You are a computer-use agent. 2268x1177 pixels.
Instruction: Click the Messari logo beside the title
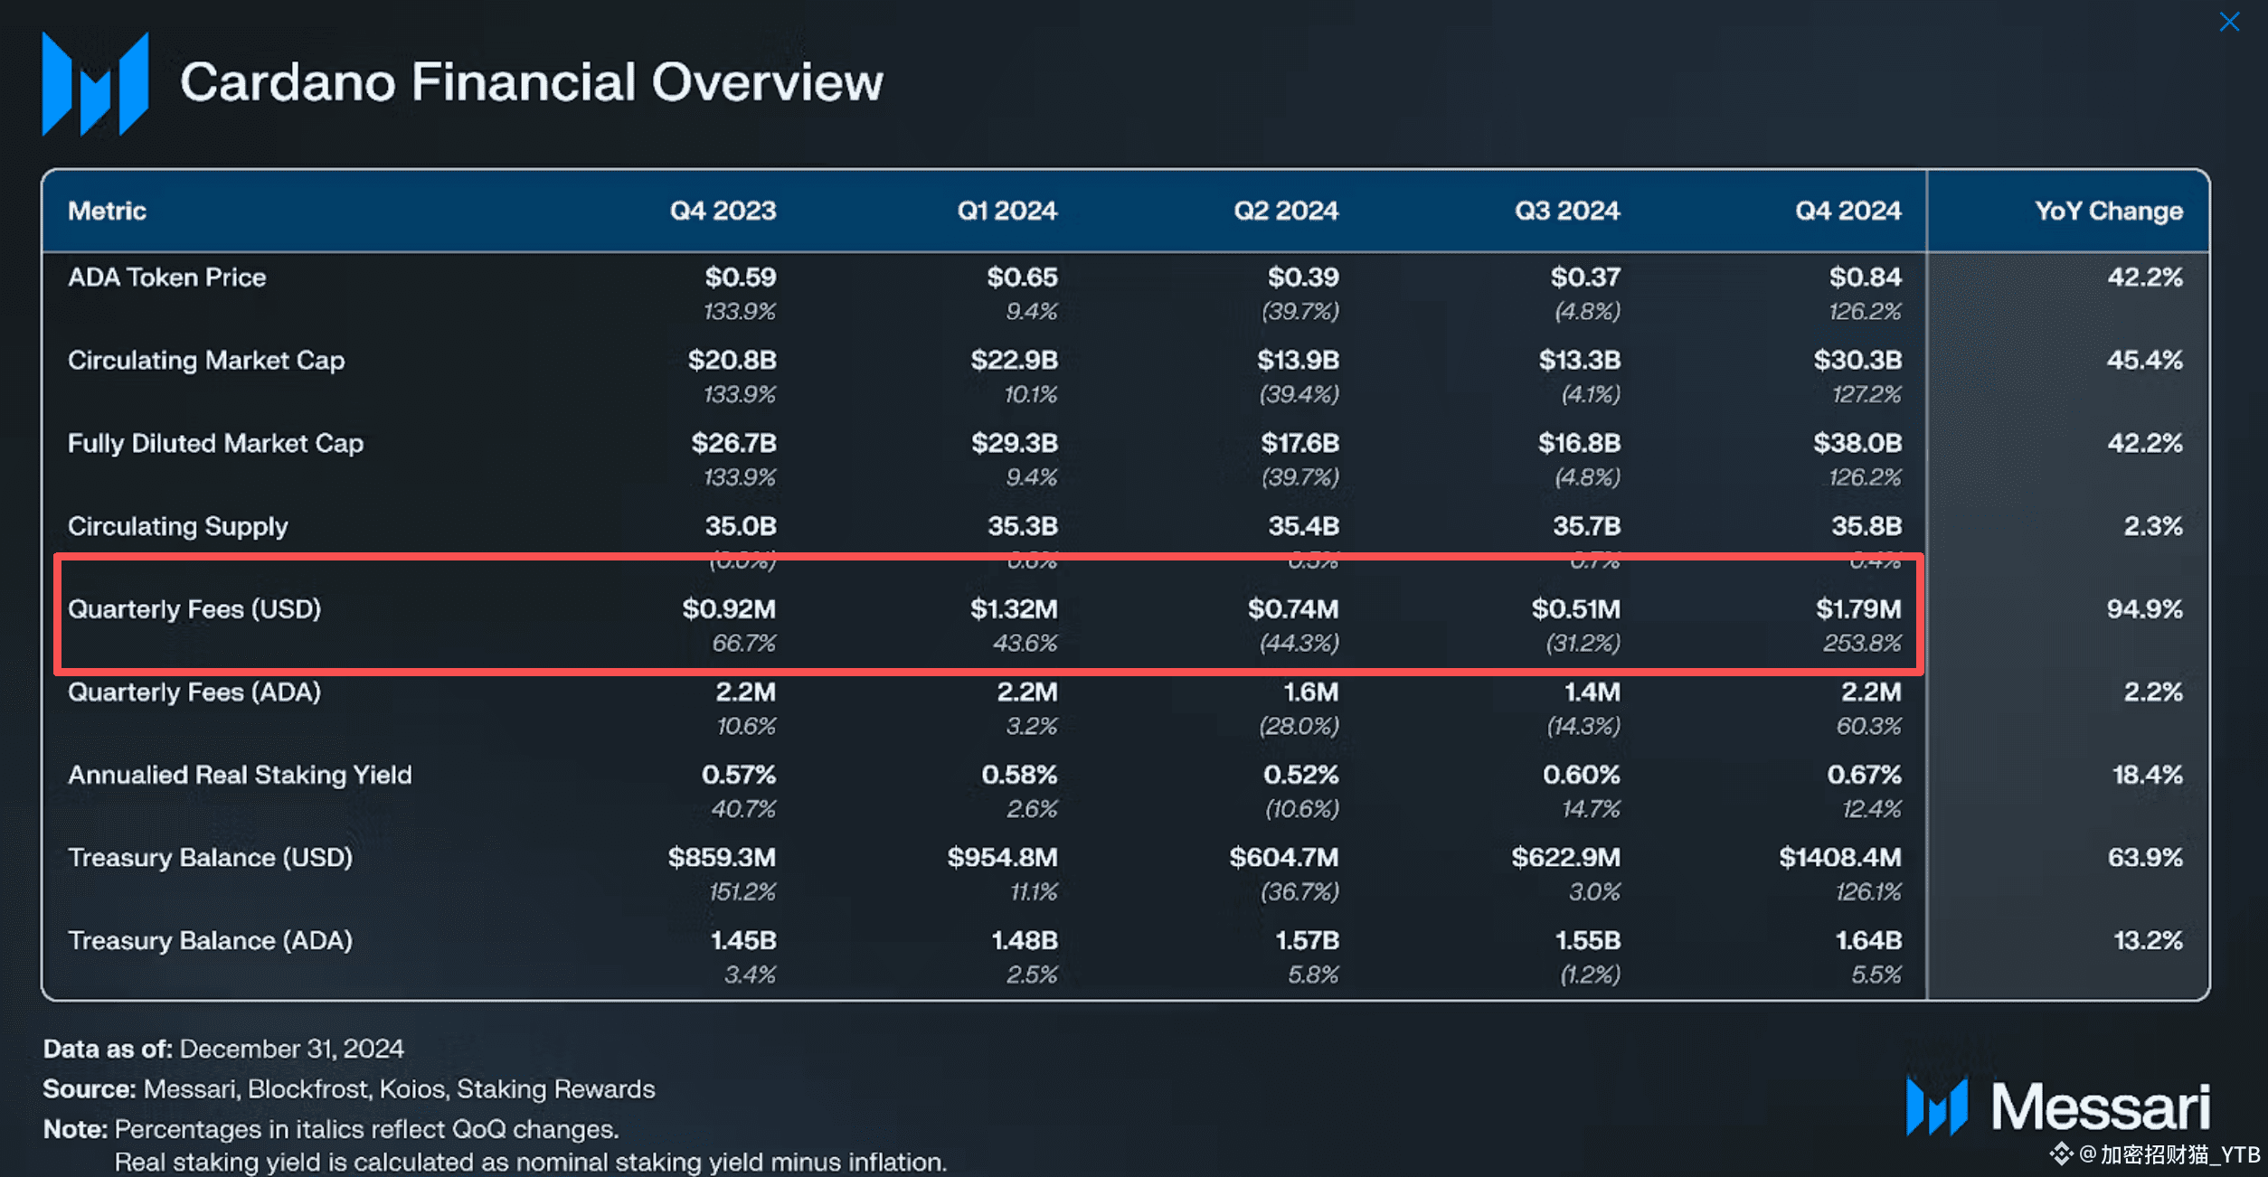coord(95,83)
